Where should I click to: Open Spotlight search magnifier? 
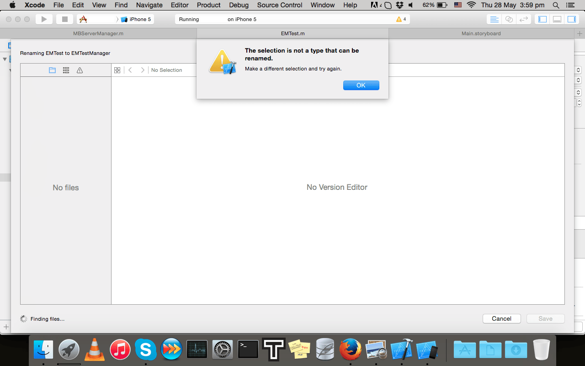(556, 5)
